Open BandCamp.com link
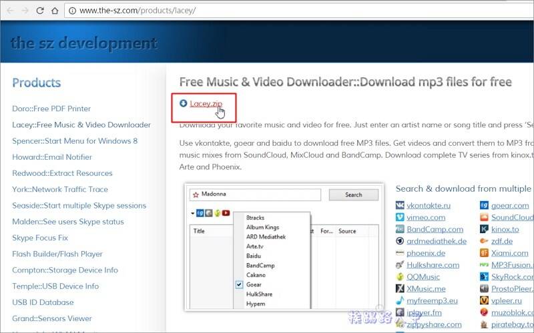Image resolution: width=534 pixels, height=333 pixels. 435,229
